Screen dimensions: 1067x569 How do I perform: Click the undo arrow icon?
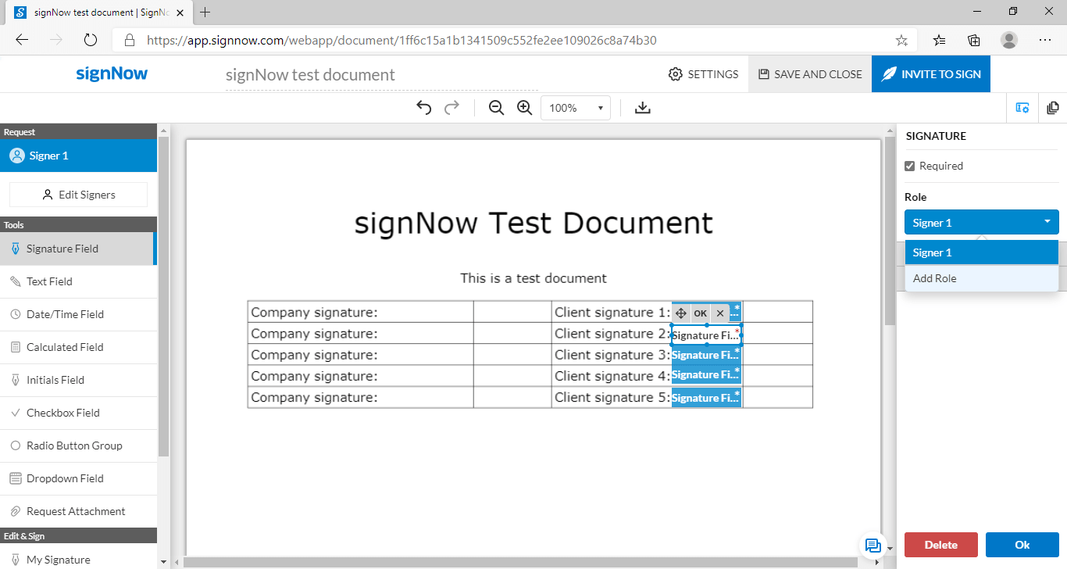424,108
